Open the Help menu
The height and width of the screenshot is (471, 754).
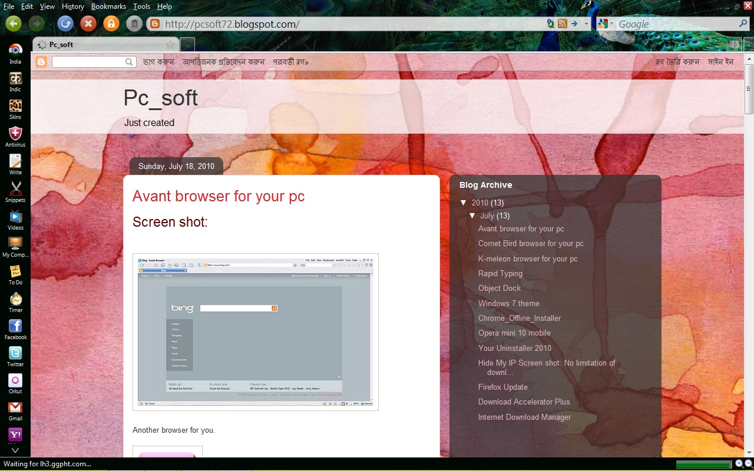(x=165, y=6)
